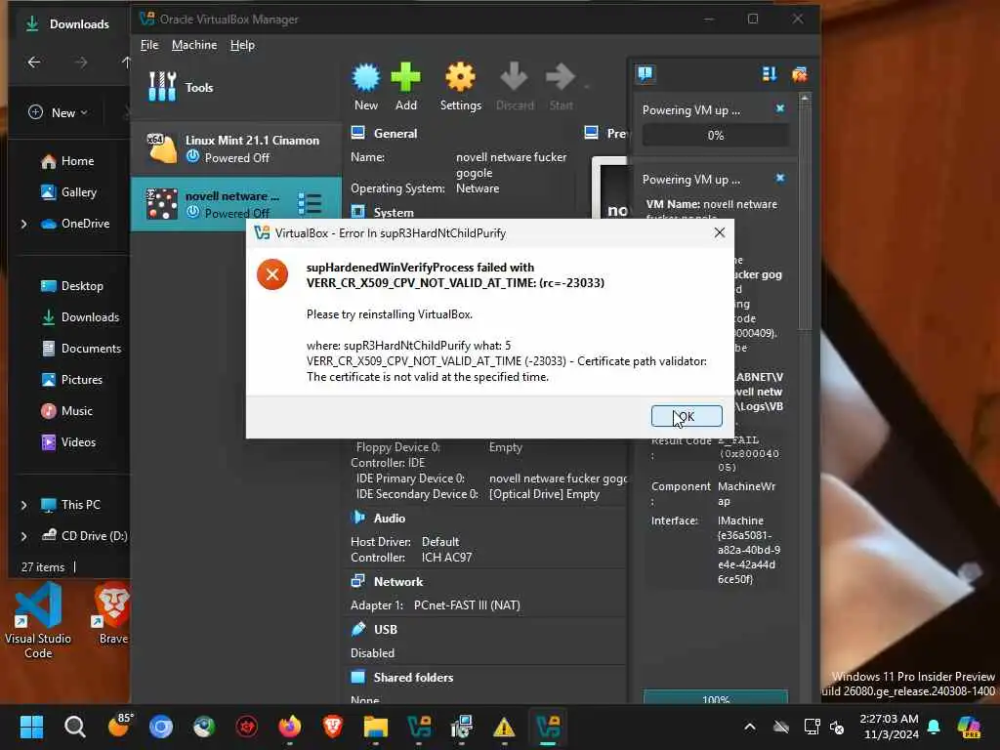This screenshot has width=1000, height=750.
Task: Click the yellow warning triangle taskbar icon
Action: click(x=504, y=727)
